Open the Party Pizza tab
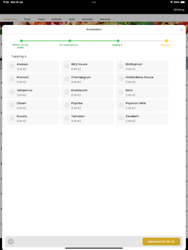 (x=10, y=19)
